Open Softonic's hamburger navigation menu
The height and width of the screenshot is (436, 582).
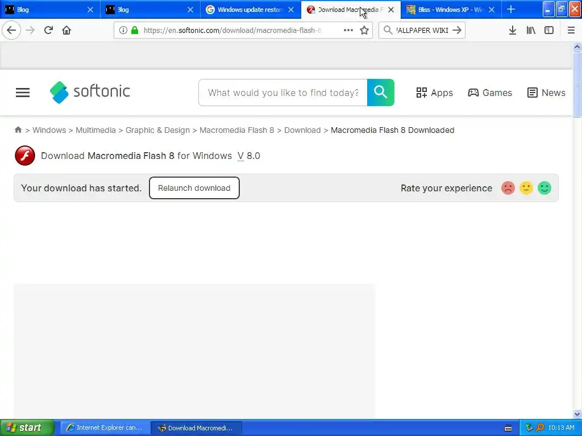point(23,93)
